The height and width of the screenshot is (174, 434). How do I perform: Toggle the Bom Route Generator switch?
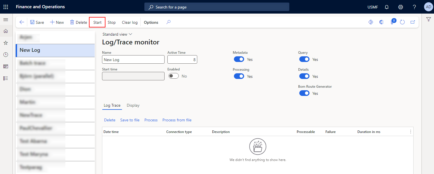pyautogui.click(x=304, y=93)
